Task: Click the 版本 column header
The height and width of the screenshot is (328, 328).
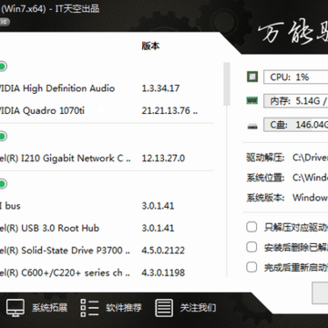Action: click(x=150, y=46)
